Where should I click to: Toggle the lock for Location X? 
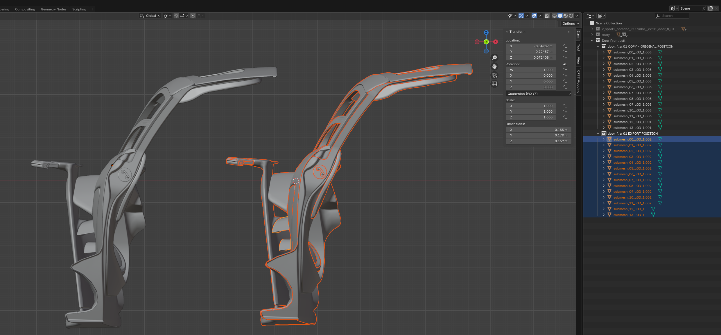(565, 46)
